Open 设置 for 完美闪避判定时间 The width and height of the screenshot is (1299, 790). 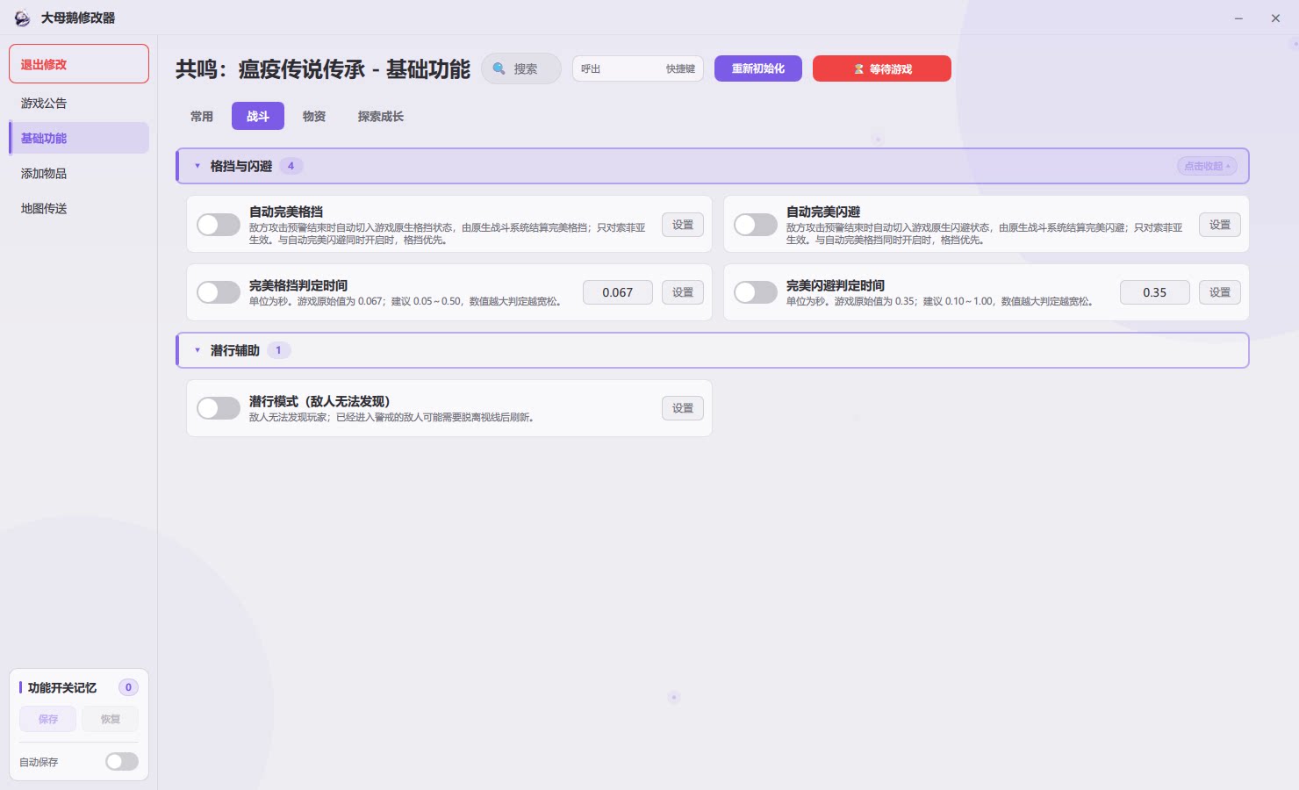(1220, 292)
